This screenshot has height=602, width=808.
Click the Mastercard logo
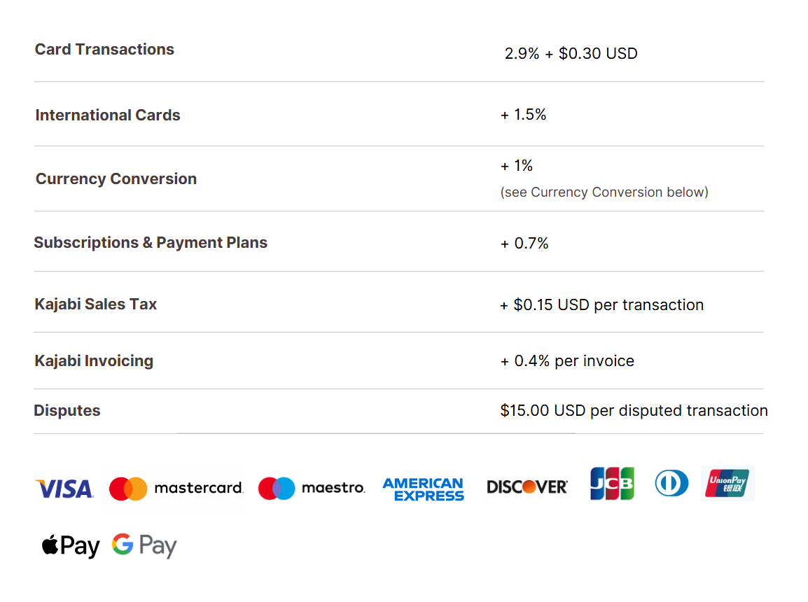(x=176, y=488)
